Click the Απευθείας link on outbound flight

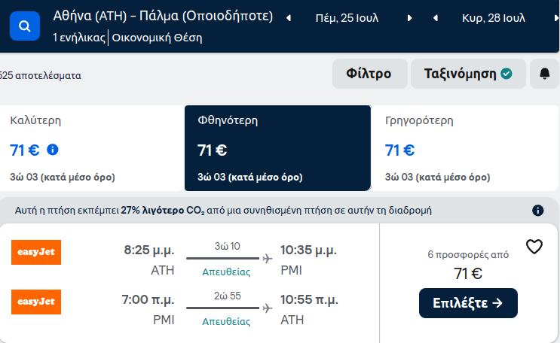[226, 272]
